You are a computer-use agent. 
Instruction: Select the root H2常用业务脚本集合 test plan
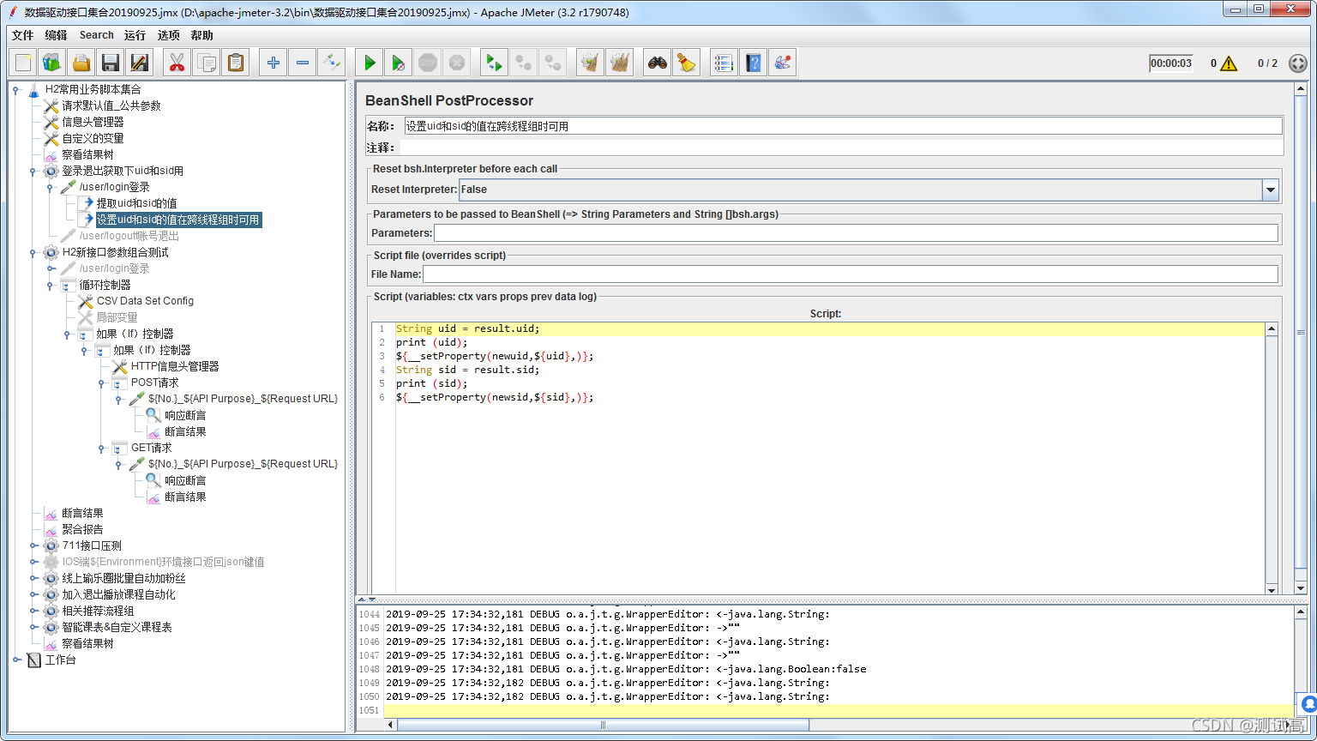(93, 89)
